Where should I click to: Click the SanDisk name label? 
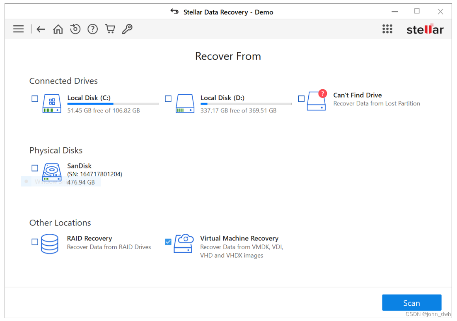(79, 166)
